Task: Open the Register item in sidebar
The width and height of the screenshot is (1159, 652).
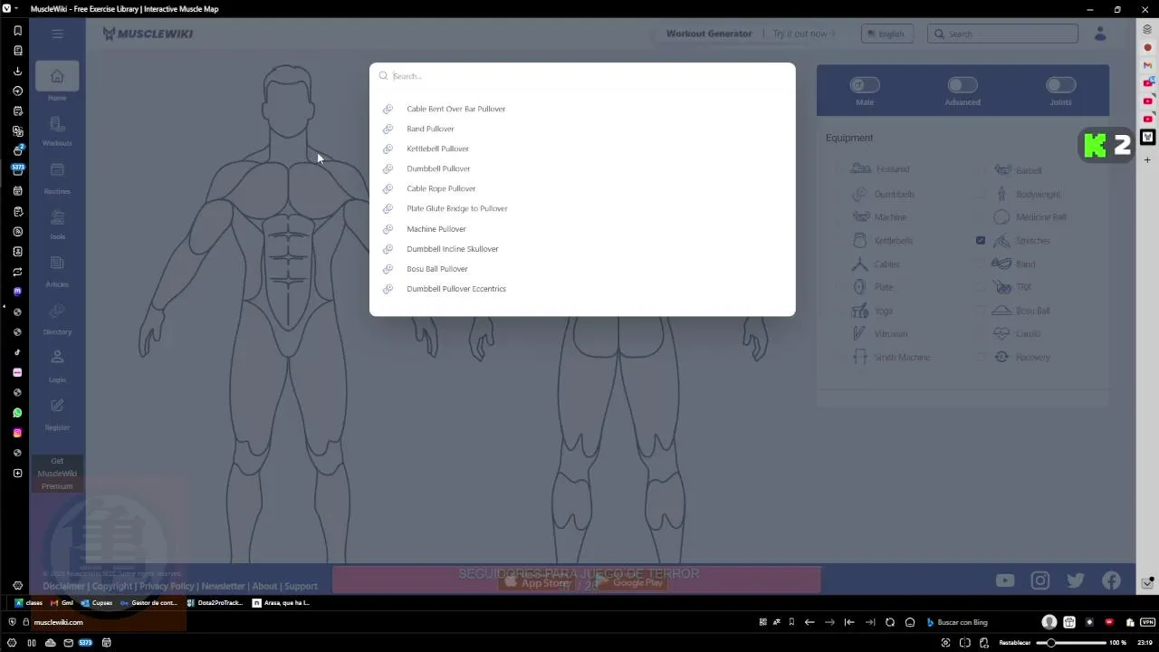Action: point(57,414)
